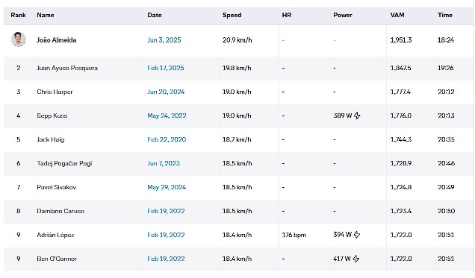Open the May 24, 2022 activity link

pyautogui.click(x=167, y=116)
